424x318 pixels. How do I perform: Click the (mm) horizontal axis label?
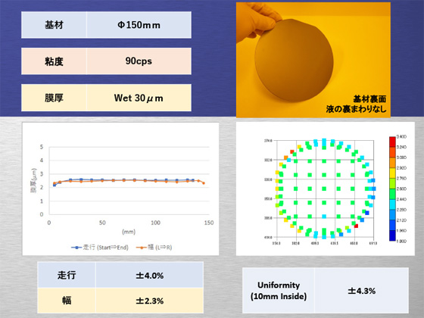click(129, 232)
